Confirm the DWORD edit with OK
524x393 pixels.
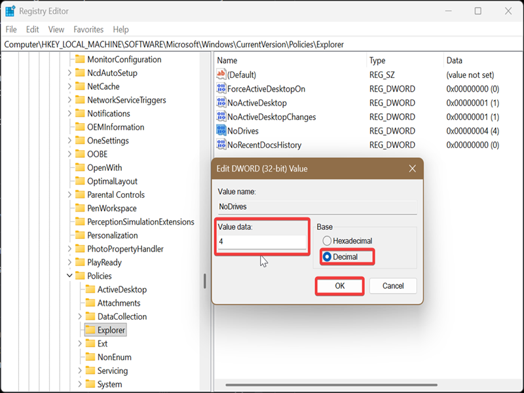click(x=340, y=286)
